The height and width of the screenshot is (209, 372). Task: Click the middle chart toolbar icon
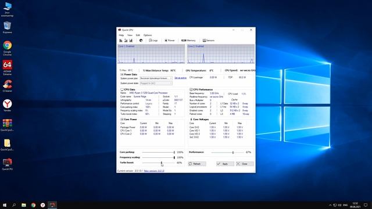(126, 41)
